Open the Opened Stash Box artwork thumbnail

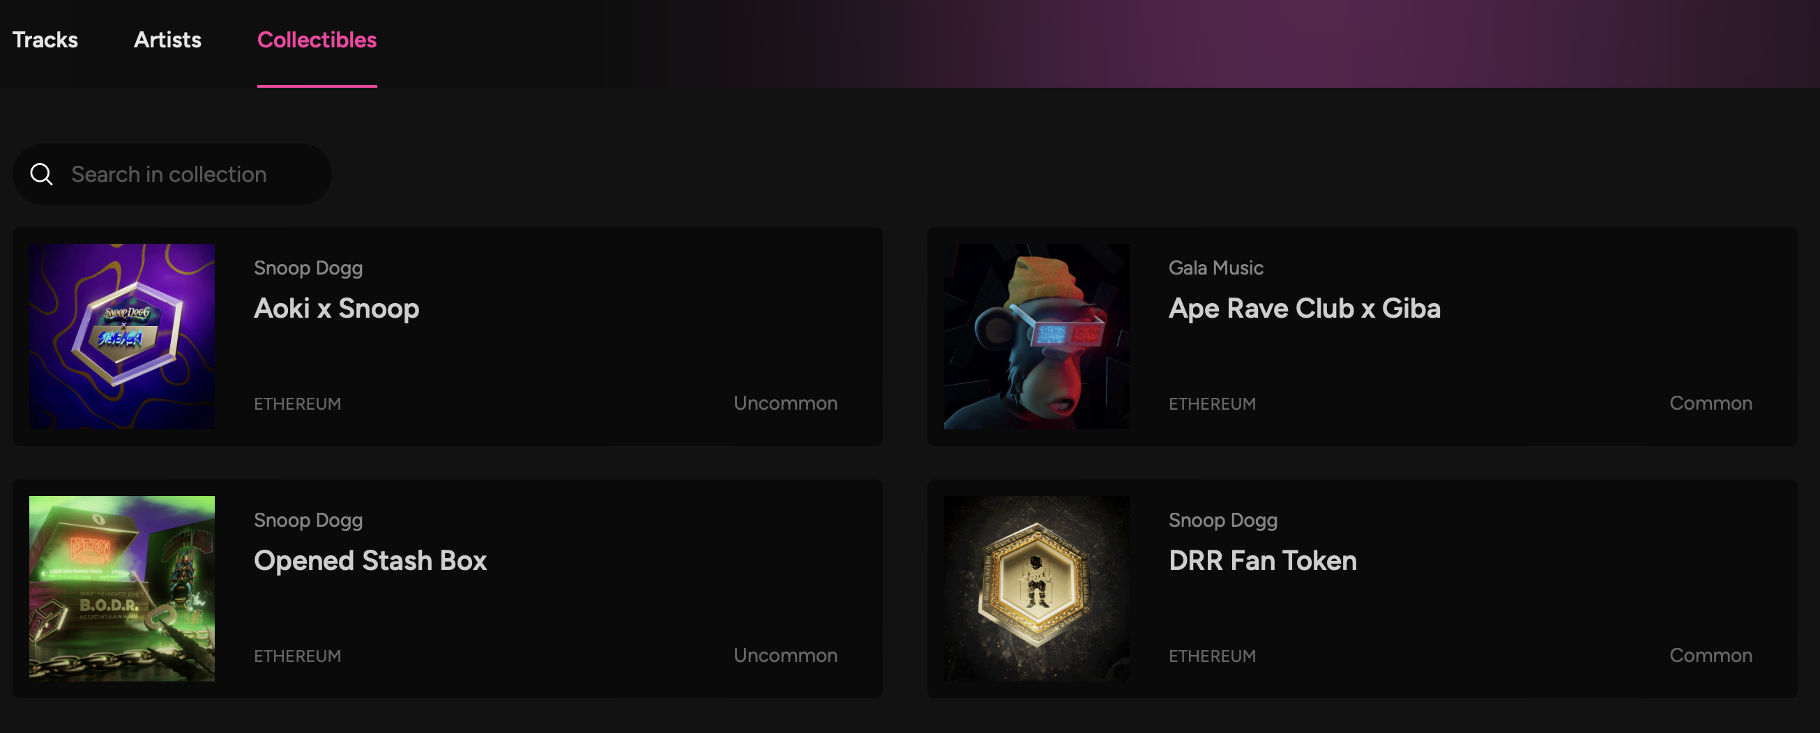(x=121, y=588)
